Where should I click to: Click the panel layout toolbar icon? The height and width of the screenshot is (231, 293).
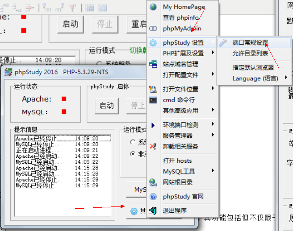[x=102, y=8]
